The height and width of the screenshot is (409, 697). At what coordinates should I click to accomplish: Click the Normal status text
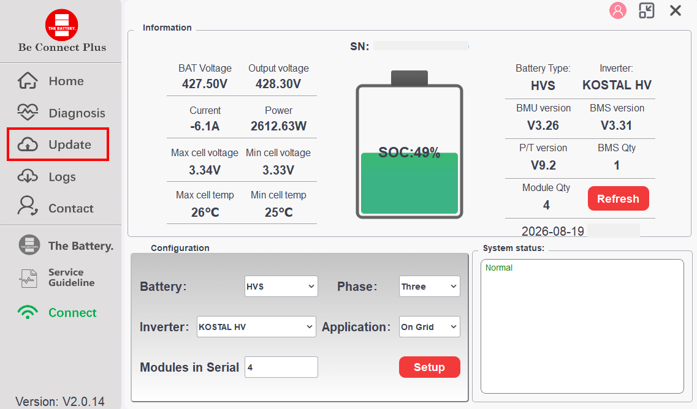pos(499,268)
